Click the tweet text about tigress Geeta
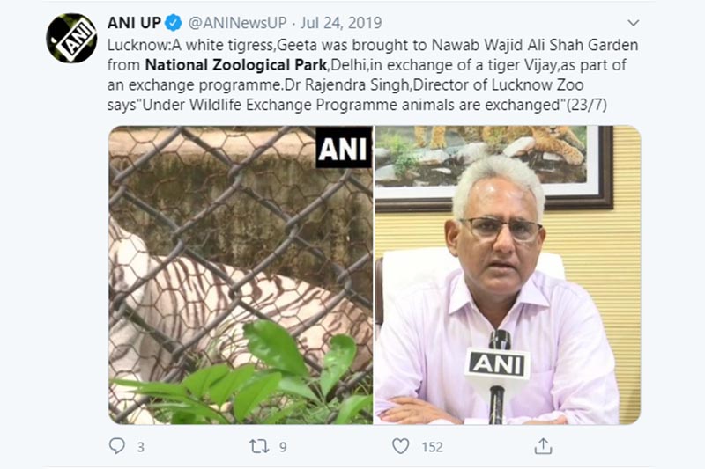705x469 pixels. [x=372, y=75]
